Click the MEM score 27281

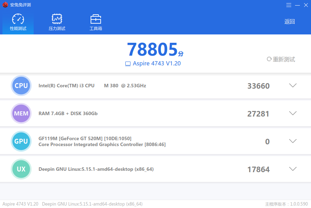(x=258, y=114)
